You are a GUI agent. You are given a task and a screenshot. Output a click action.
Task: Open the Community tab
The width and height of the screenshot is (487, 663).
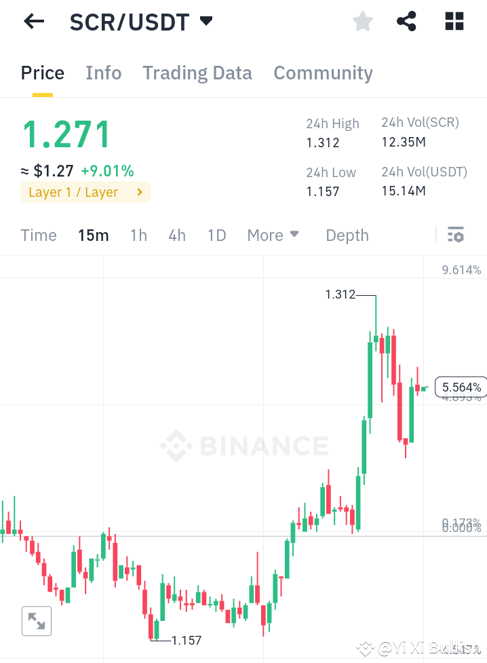click(323, 73)
